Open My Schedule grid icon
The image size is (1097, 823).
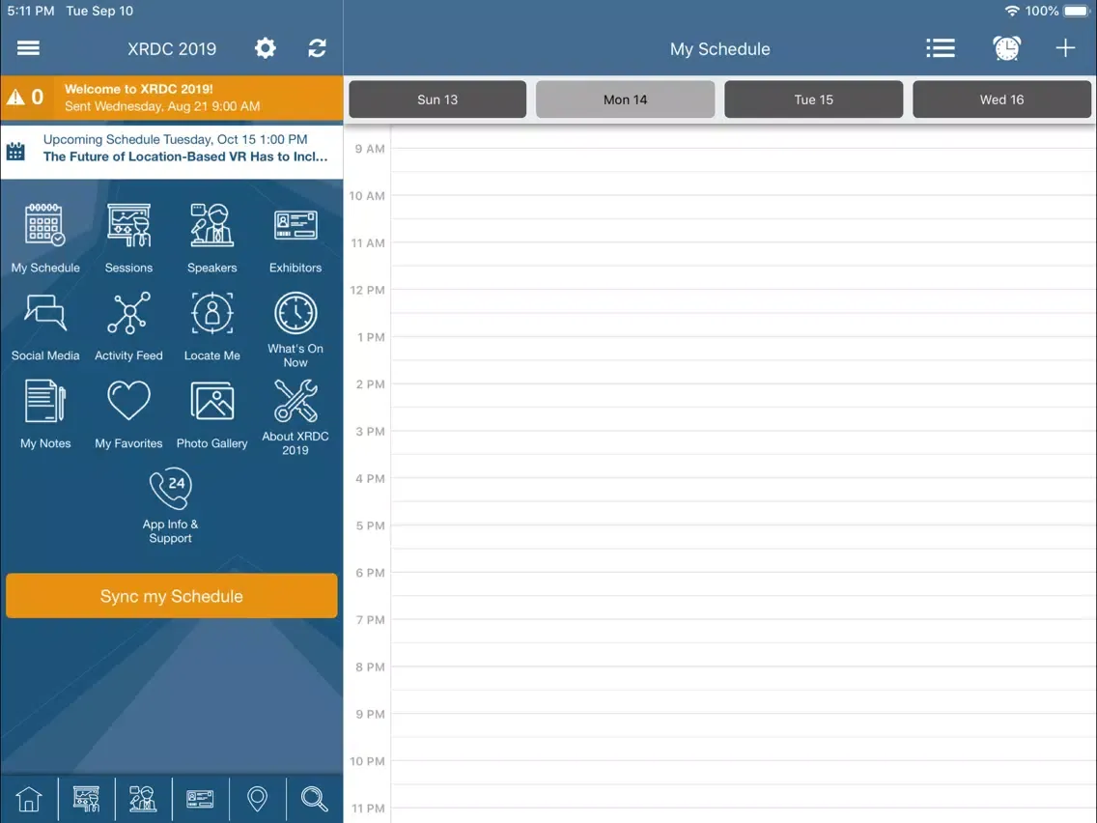(x=45, y=238)
